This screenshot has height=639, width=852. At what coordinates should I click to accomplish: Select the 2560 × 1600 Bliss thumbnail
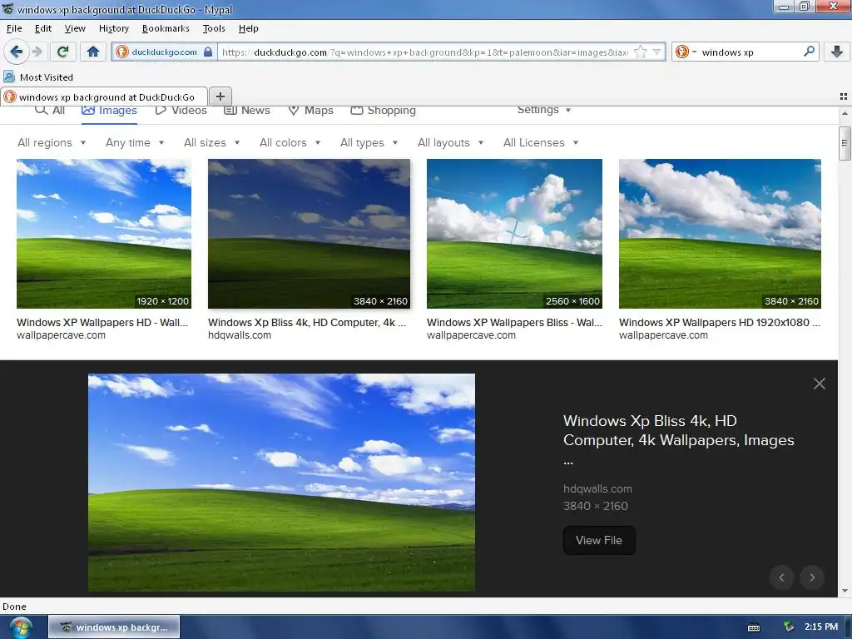(x=514, y=234)
